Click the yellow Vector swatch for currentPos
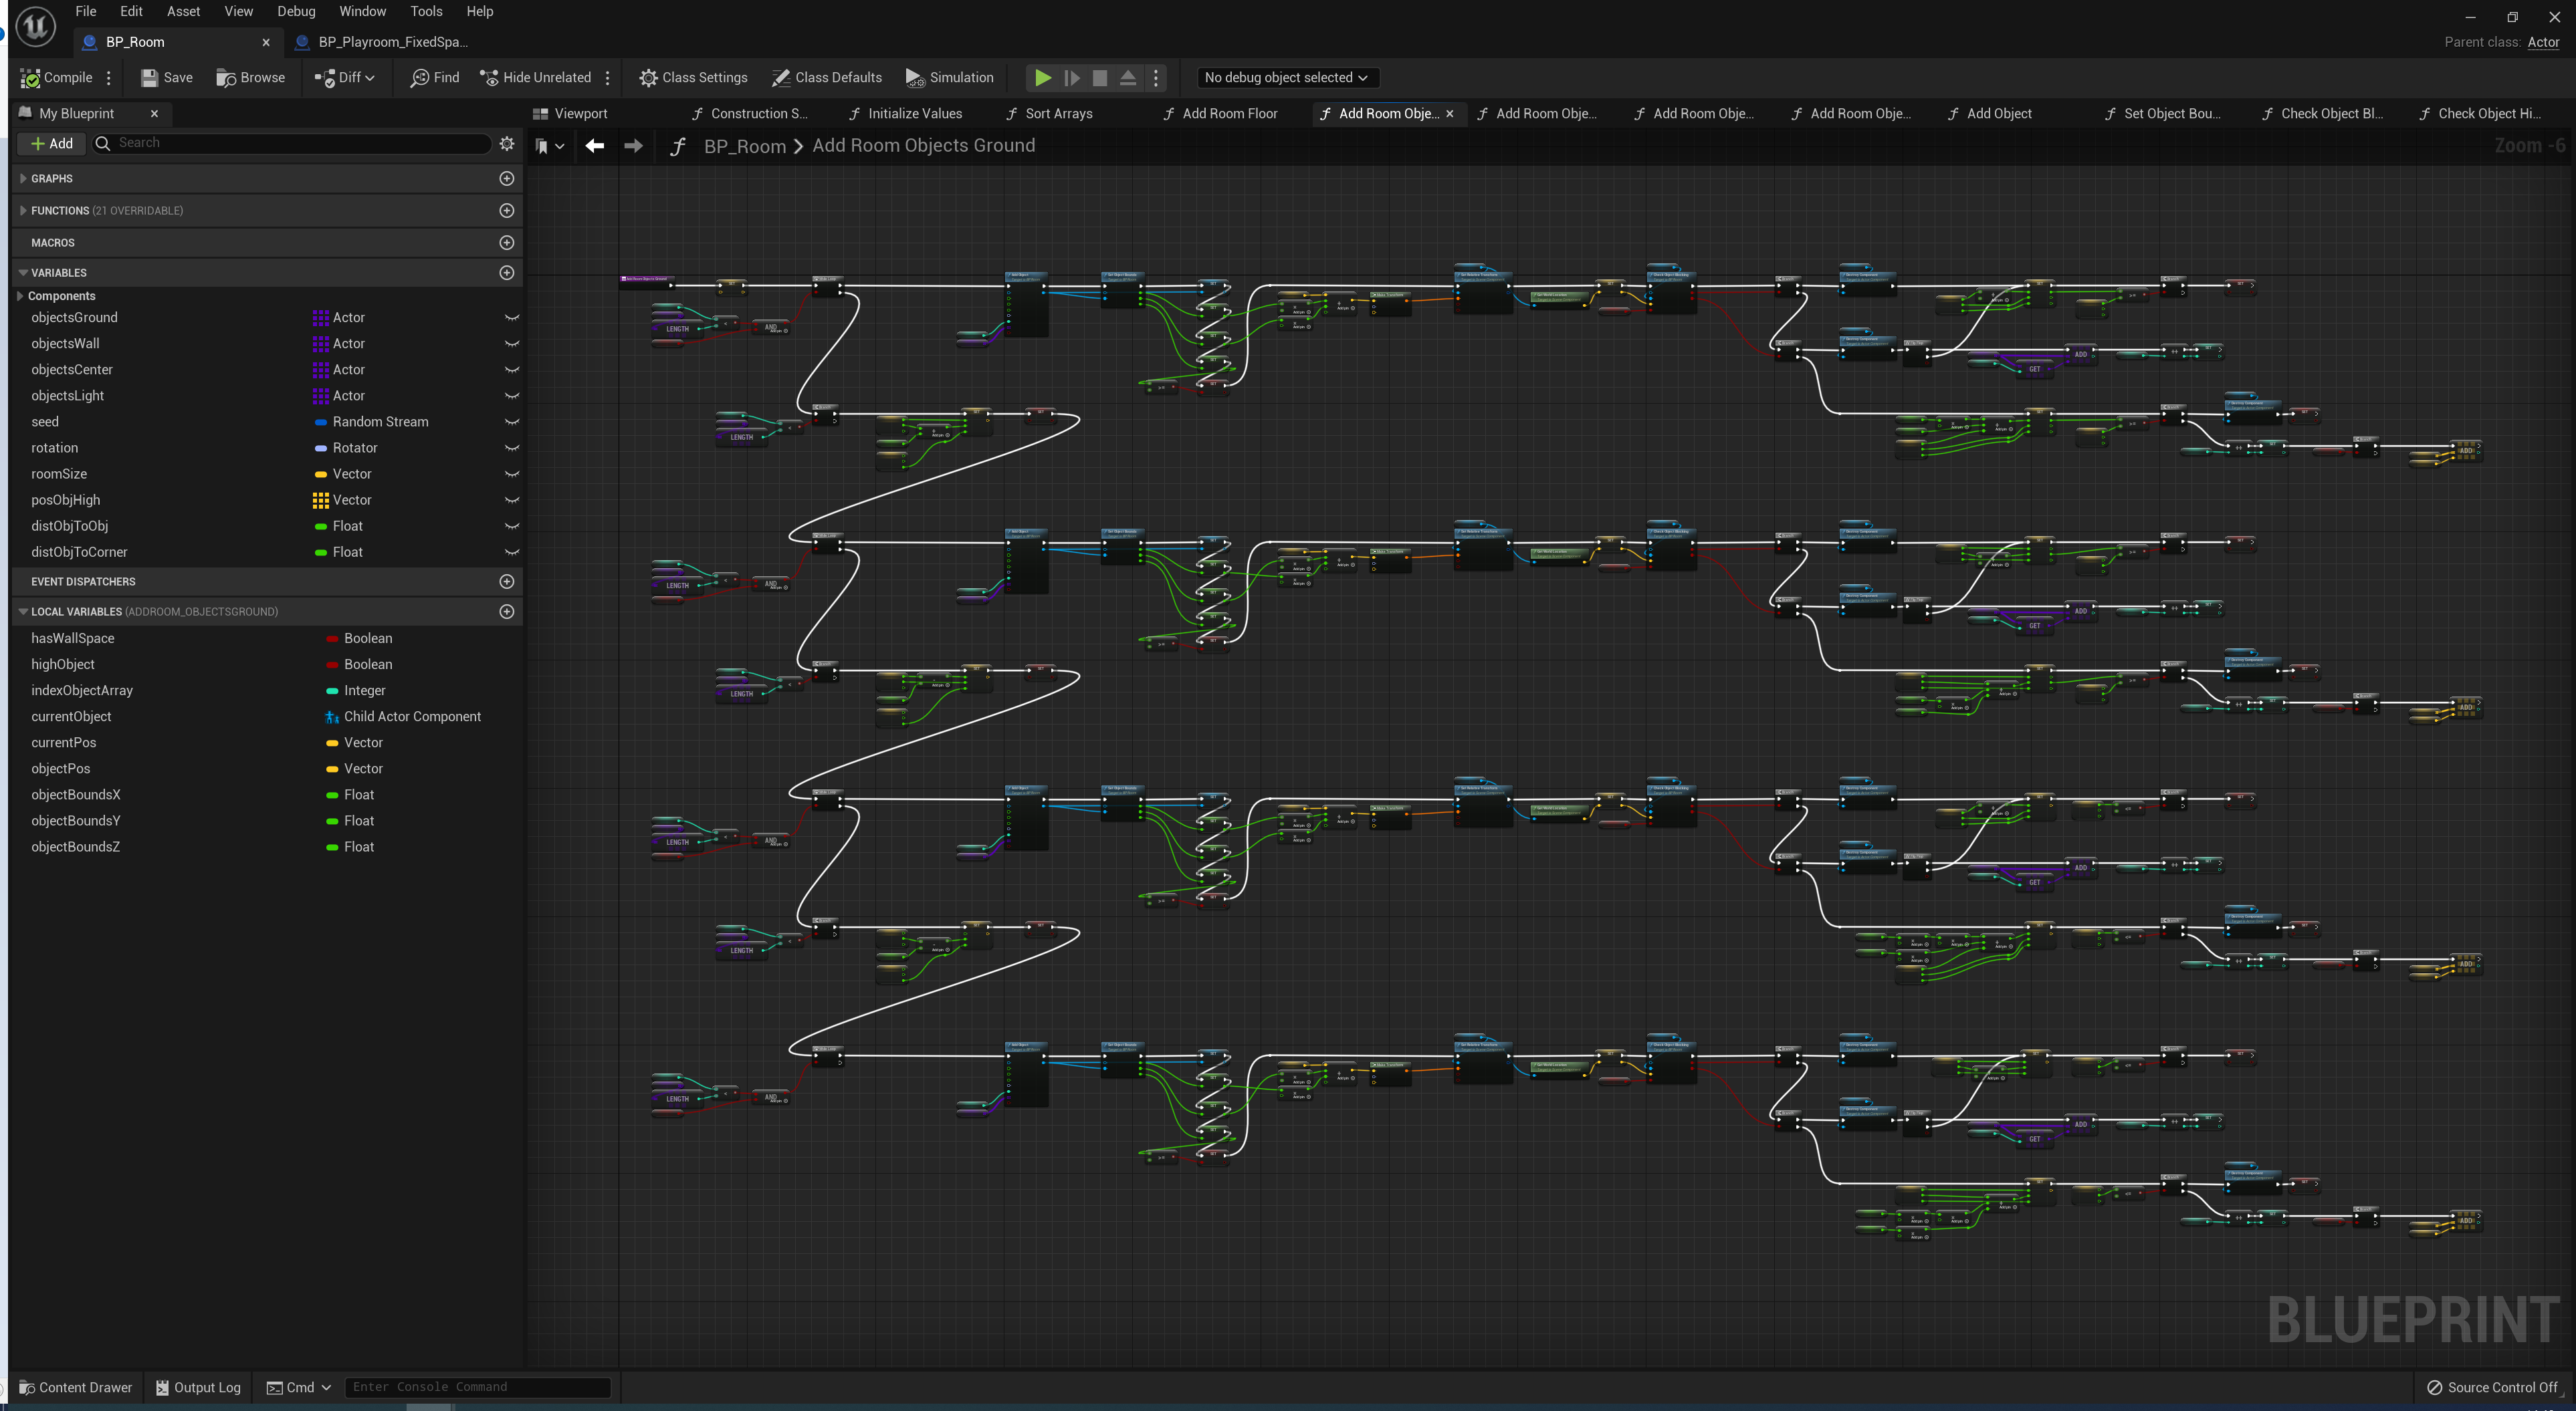Image resolution: width=2576 pixels, height=1411 pixels. (x=332, y=743)
